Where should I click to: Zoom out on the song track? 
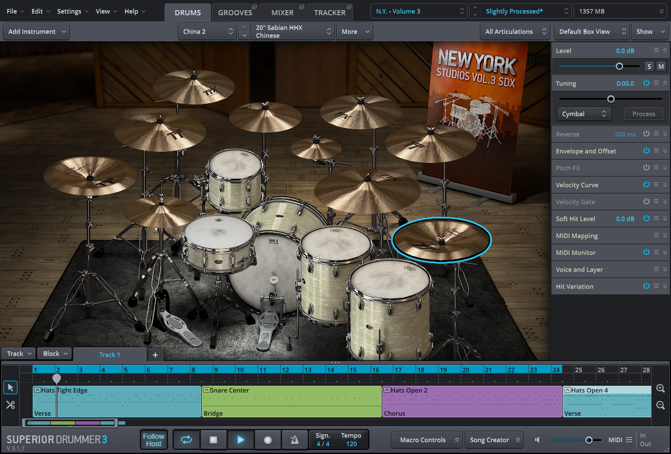coord(660,405)
